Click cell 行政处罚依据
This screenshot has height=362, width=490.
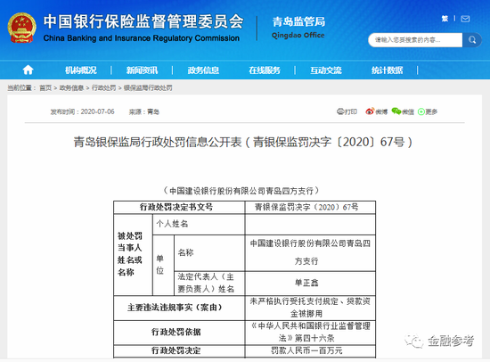coord(179,332)
